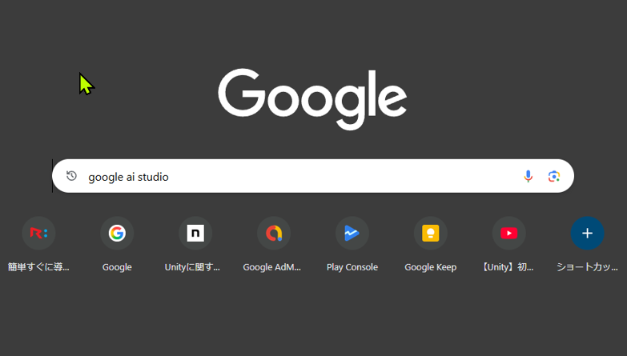Open the Unityに関す... note shortcut icon
This screenshot has width=627, height=356.
(195, 233)
